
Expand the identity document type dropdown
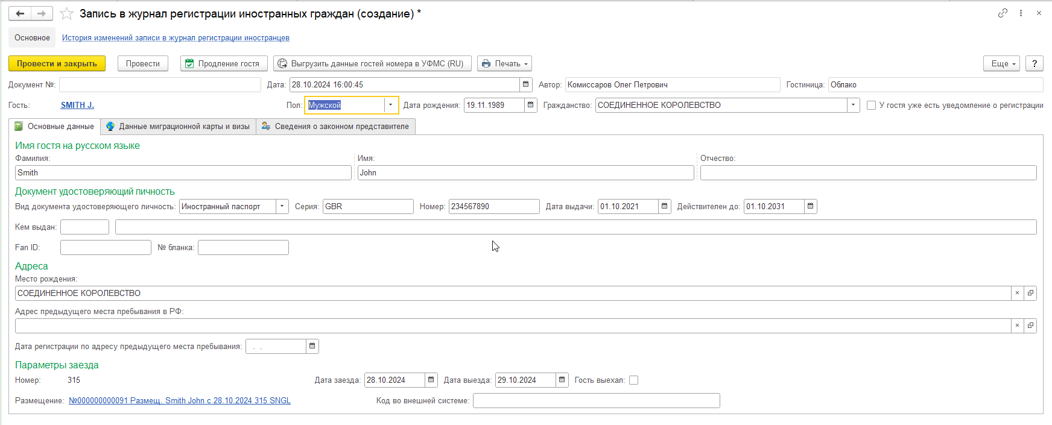[x=282, y=206]
